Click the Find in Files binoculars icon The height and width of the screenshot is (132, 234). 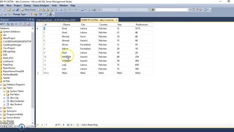coord(152,10)
